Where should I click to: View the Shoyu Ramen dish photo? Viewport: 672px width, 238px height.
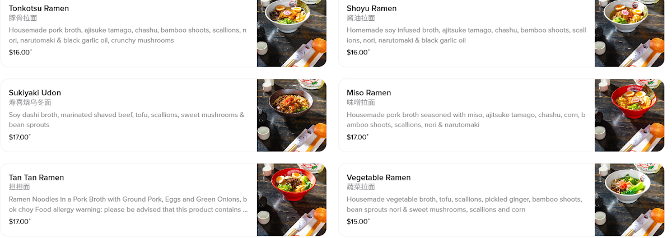tap(629, 34)
